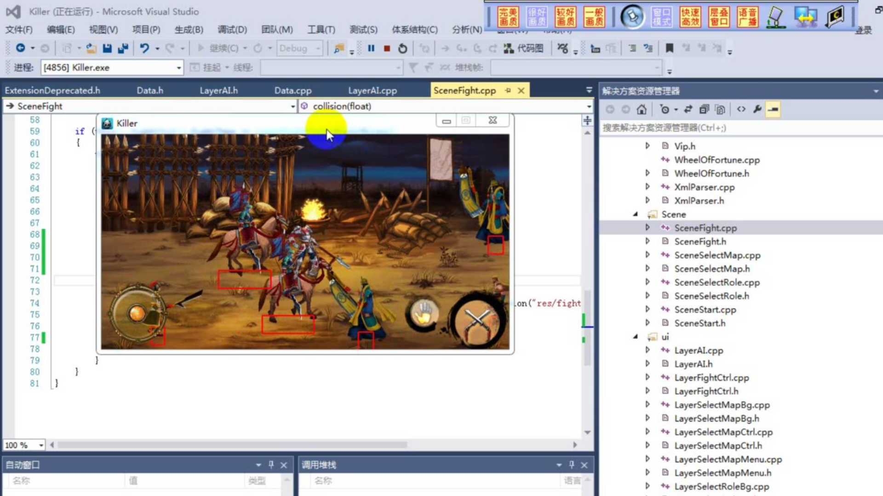Pin the 调用堆栈 panel
883x496 pixels.
[x=571, y=465]
